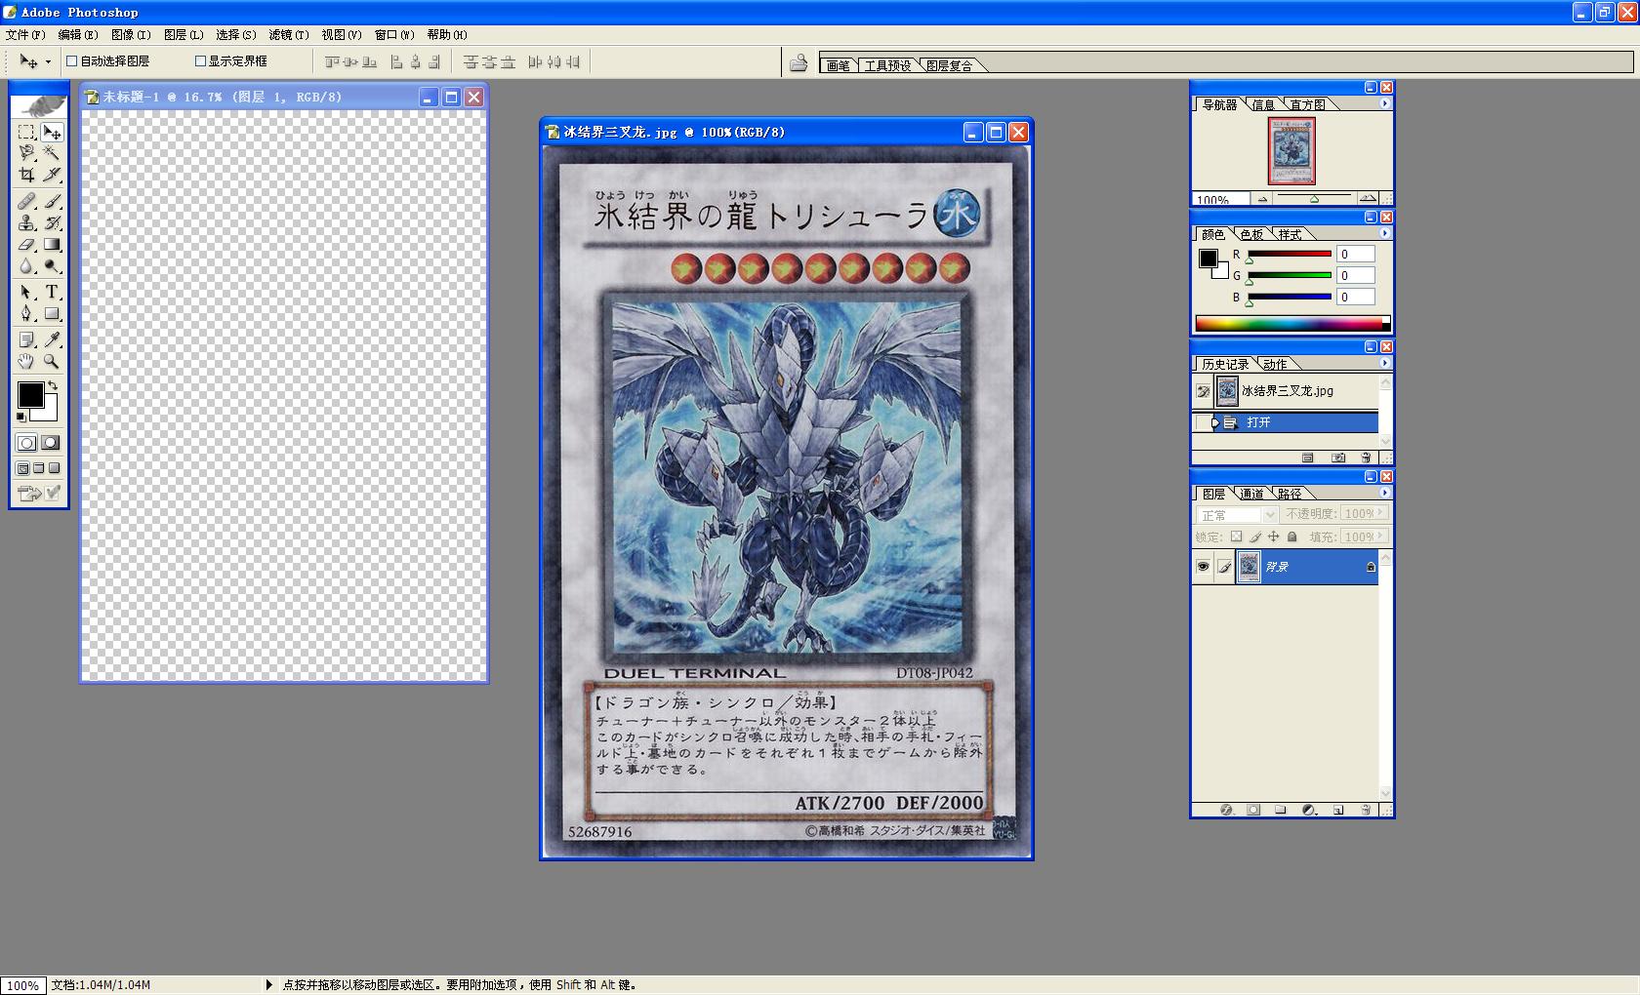Switch to Quick Mask mode

[51, 443]
